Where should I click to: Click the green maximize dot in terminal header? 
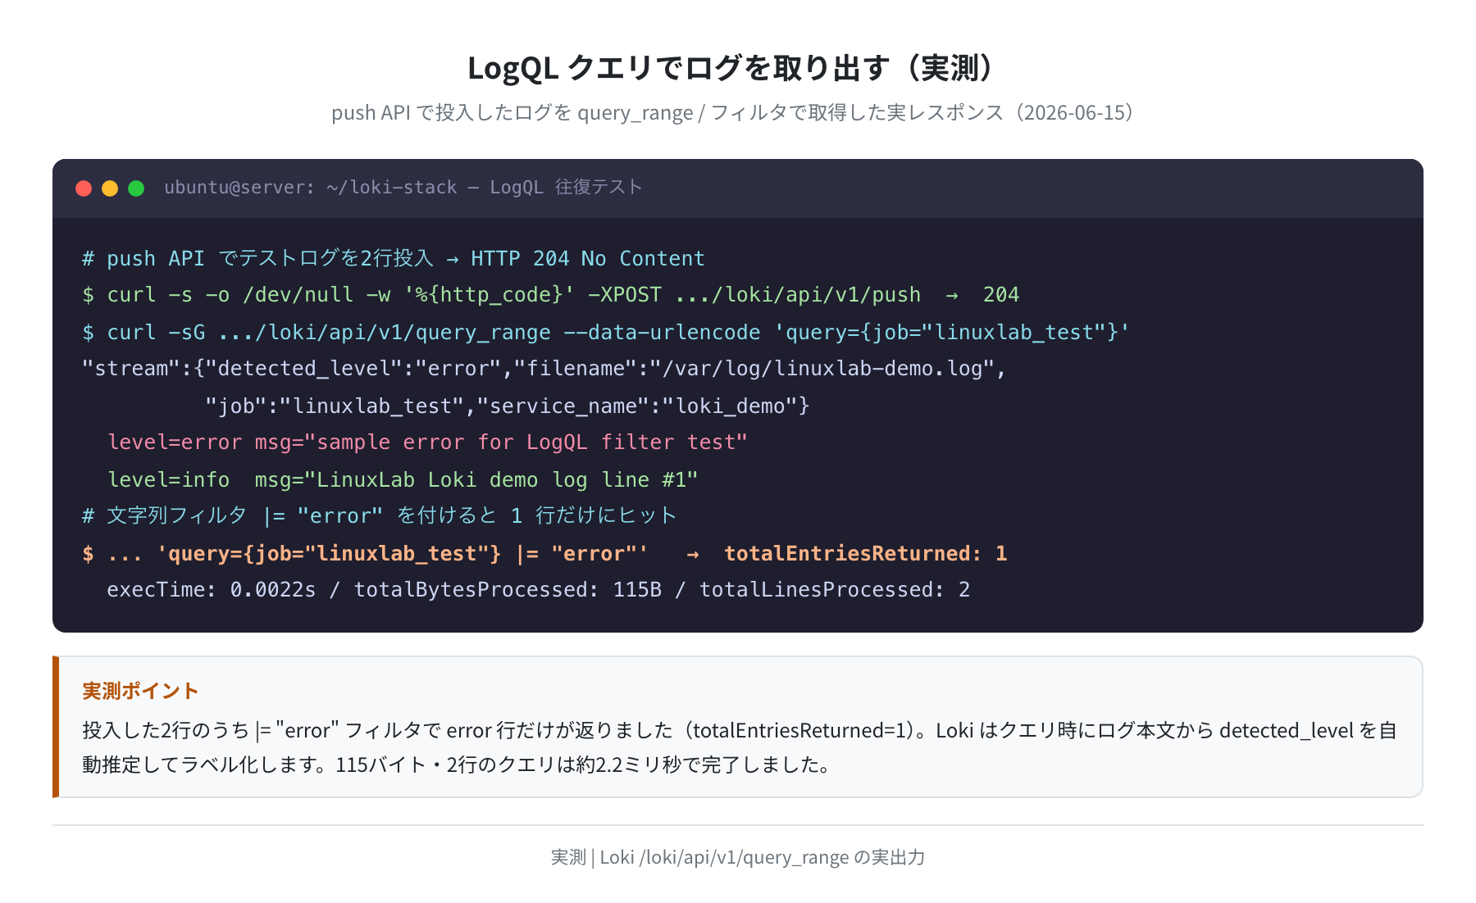click(136, 188)
